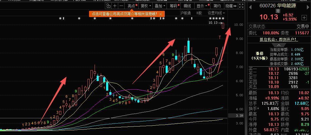Click the 今开 value 9.75
311x135 pixels.
(274, 119)
